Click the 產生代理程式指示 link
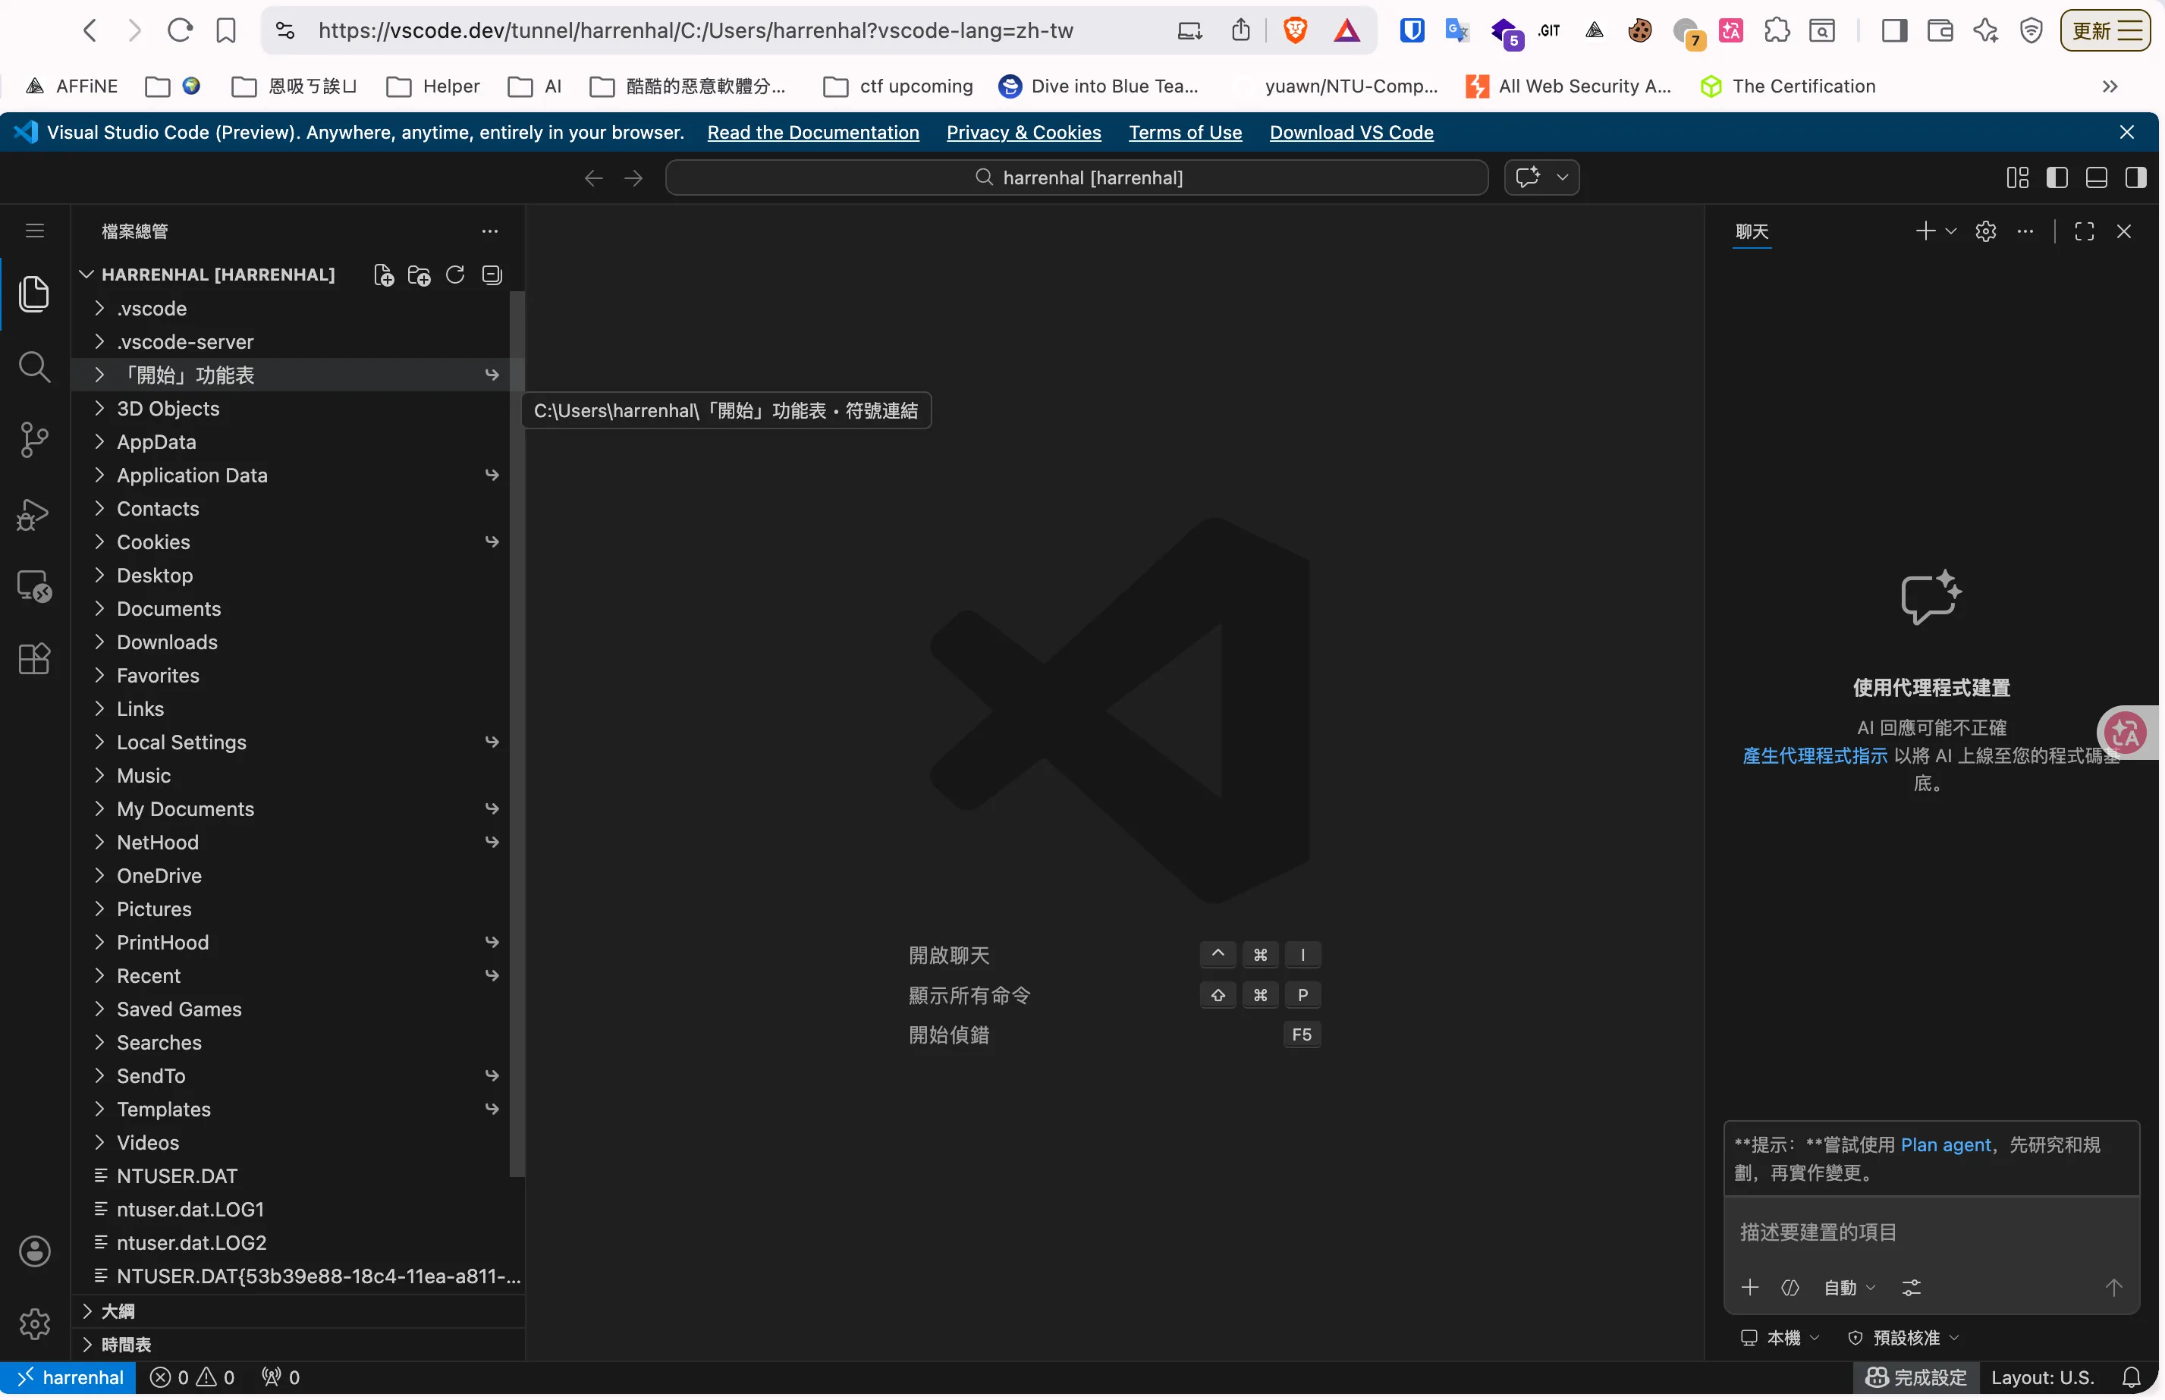The width and height of the screenshot is (2165, 1400). [1814, 755]
